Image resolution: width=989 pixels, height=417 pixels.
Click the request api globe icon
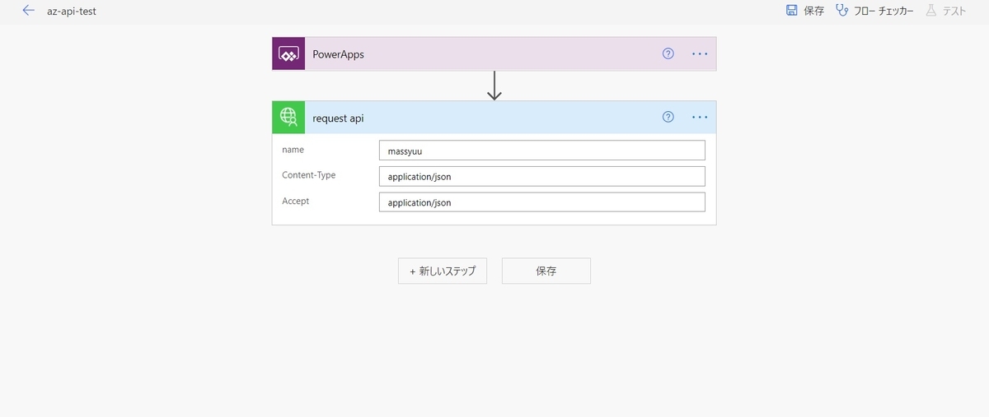pos(288,118)
